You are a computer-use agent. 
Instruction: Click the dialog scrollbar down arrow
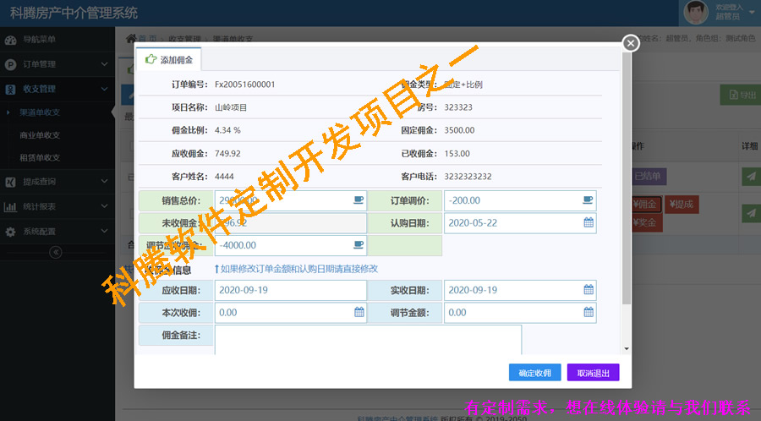click(x=626, y=349)
